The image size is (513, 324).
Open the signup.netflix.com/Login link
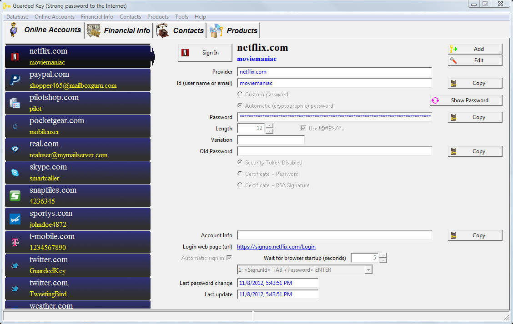click(x=276, y=247)
